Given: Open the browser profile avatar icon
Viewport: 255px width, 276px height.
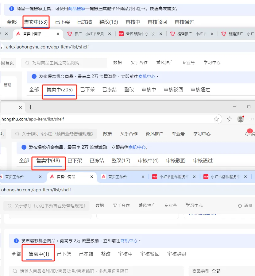Looking at the screenshot, I should coord(241,119).
